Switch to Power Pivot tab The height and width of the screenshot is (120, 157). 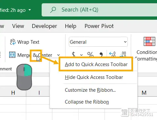(x=99, y=26)
